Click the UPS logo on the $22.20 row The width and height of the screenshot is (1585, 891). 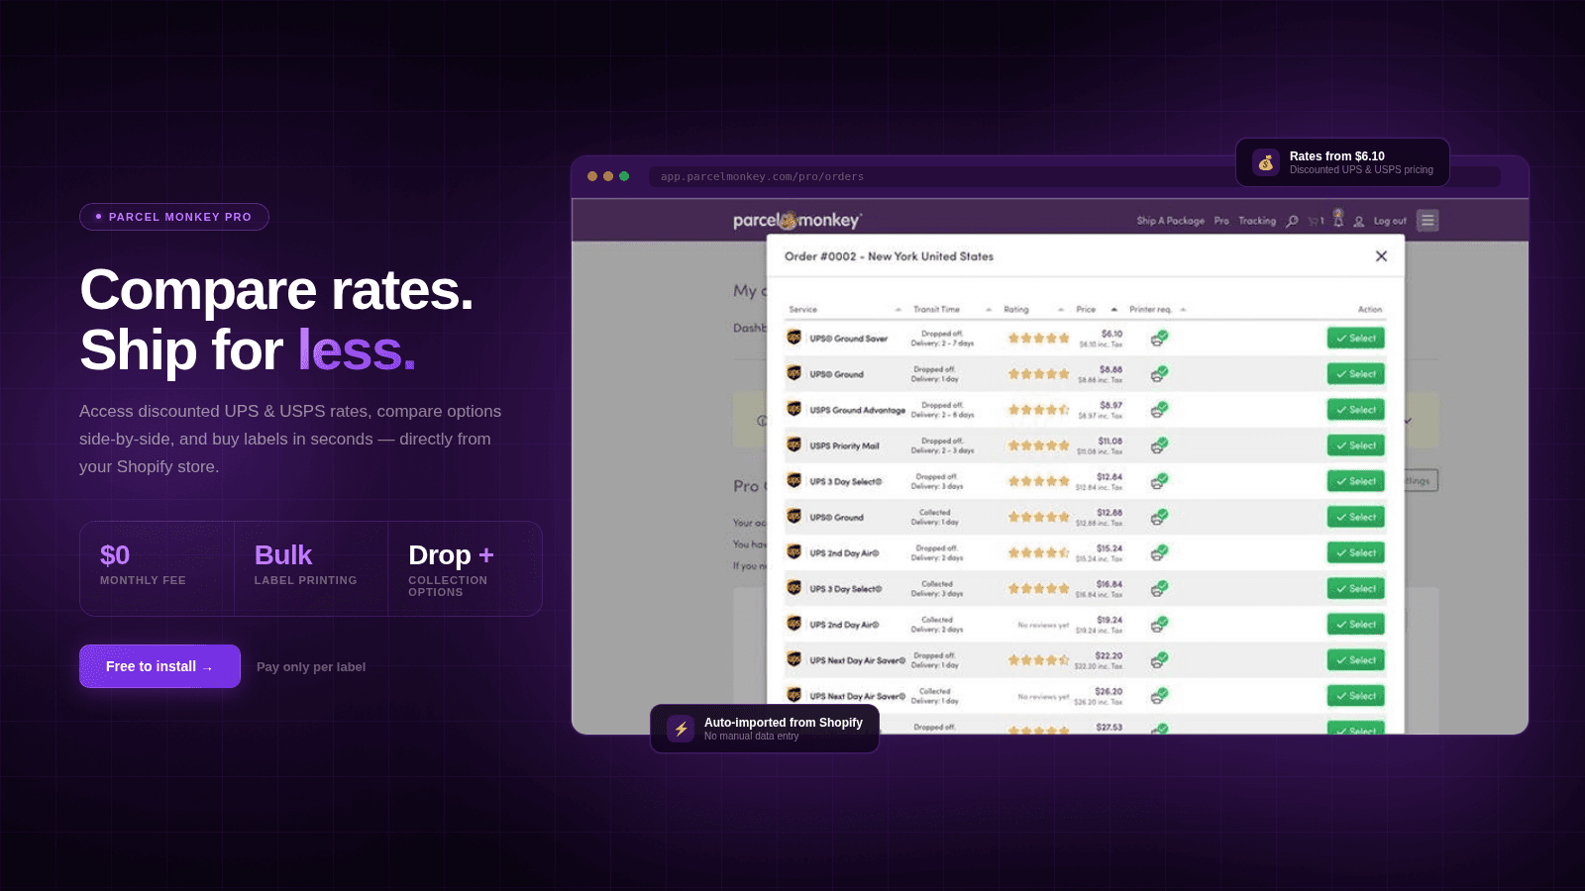coord(793,659)
